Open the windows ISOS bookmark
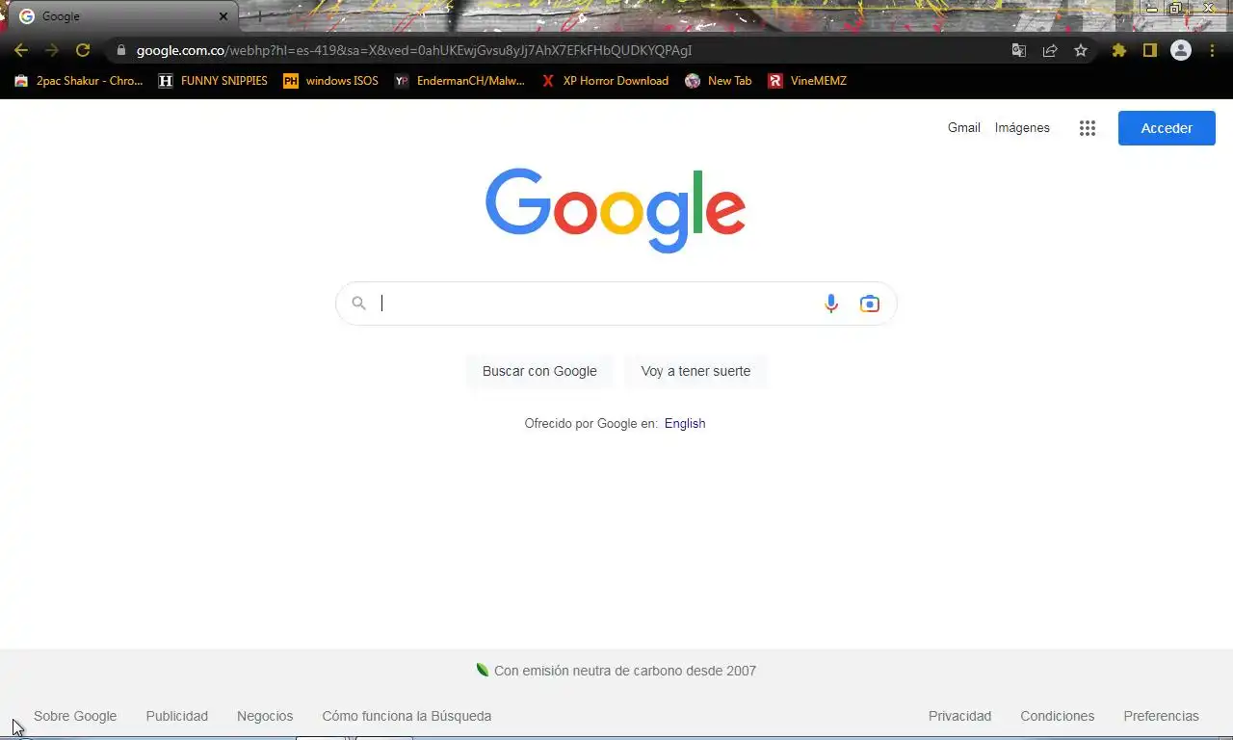The width and height of the screenshot is (1233, 740). [330, 81]
